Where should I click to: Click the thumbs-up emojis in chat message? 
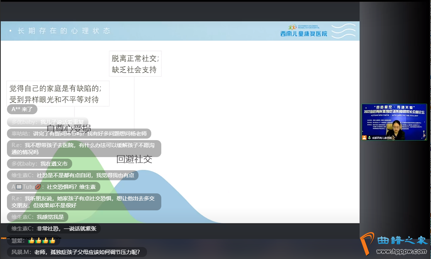(42, 240)
